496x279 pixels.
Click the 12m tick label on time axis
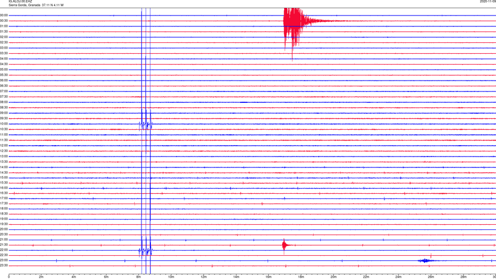point(204,277)
